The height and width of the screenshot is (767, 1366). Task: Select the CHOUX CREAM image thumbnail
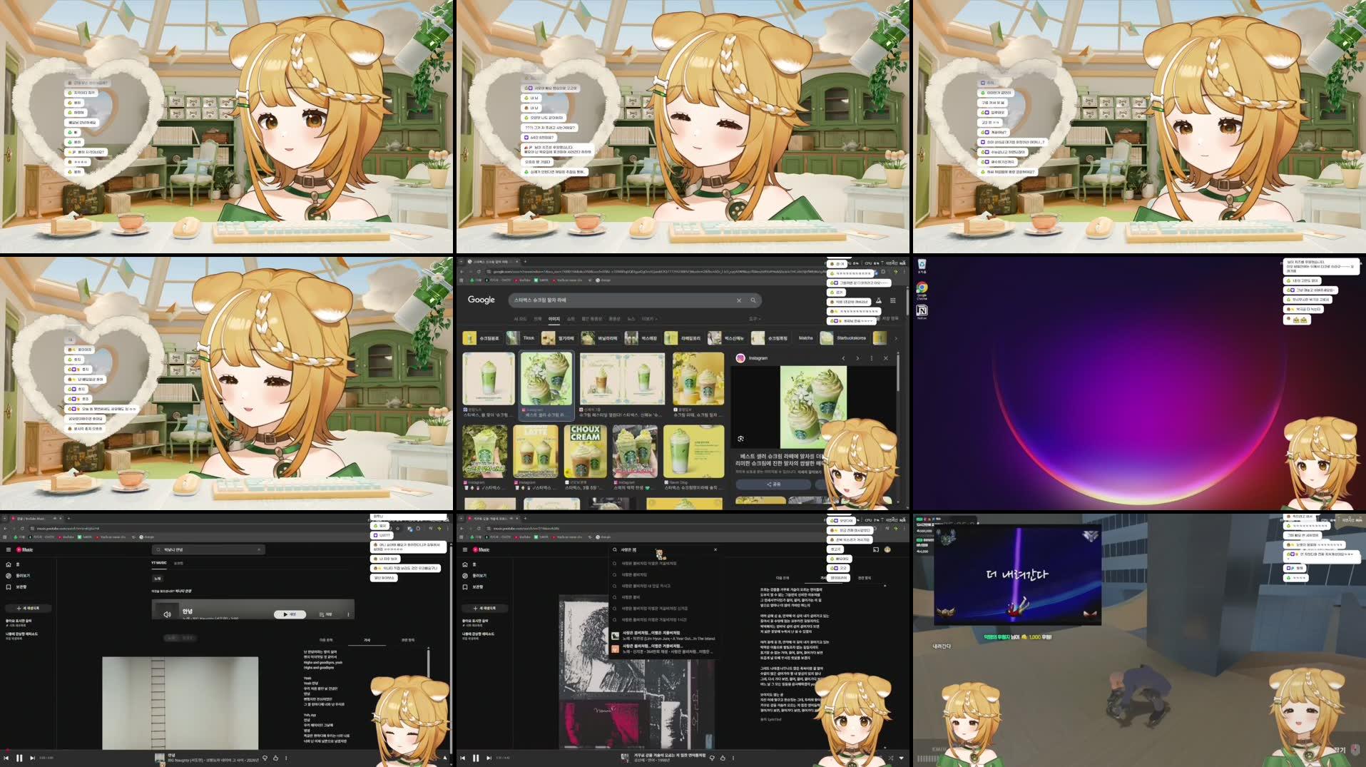pos(586,449)
